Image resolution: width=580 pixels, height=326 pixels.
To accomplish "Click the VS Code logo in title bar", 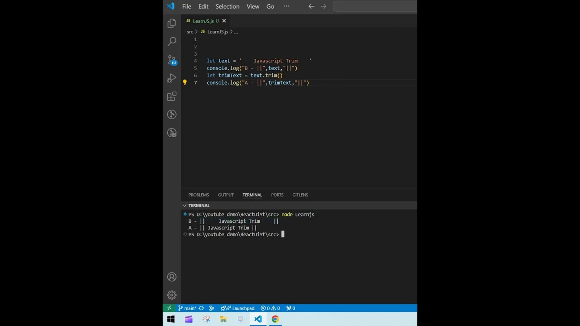I will click(x=170, y=6).
